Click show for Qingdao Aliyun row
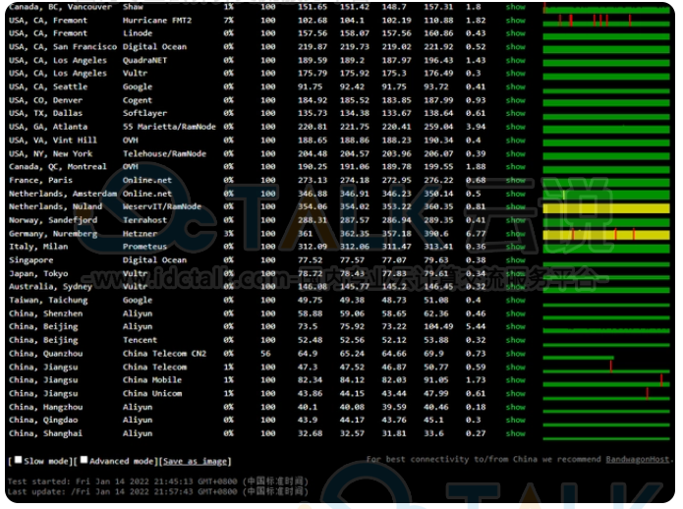 coord(515,421)
